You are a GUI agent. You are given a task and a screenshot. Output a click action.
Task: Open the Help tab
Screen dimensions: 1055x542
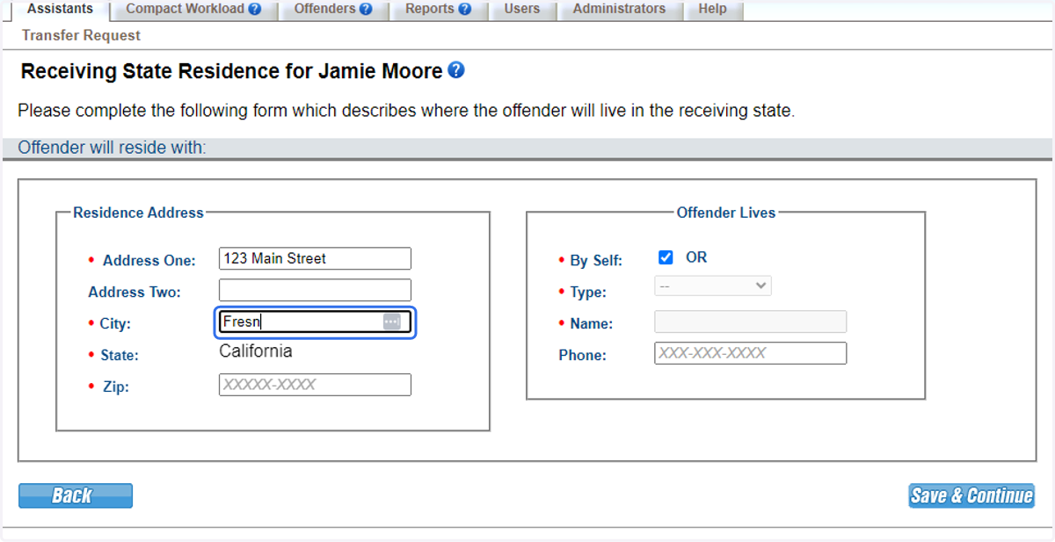click(x=712, y=9)
